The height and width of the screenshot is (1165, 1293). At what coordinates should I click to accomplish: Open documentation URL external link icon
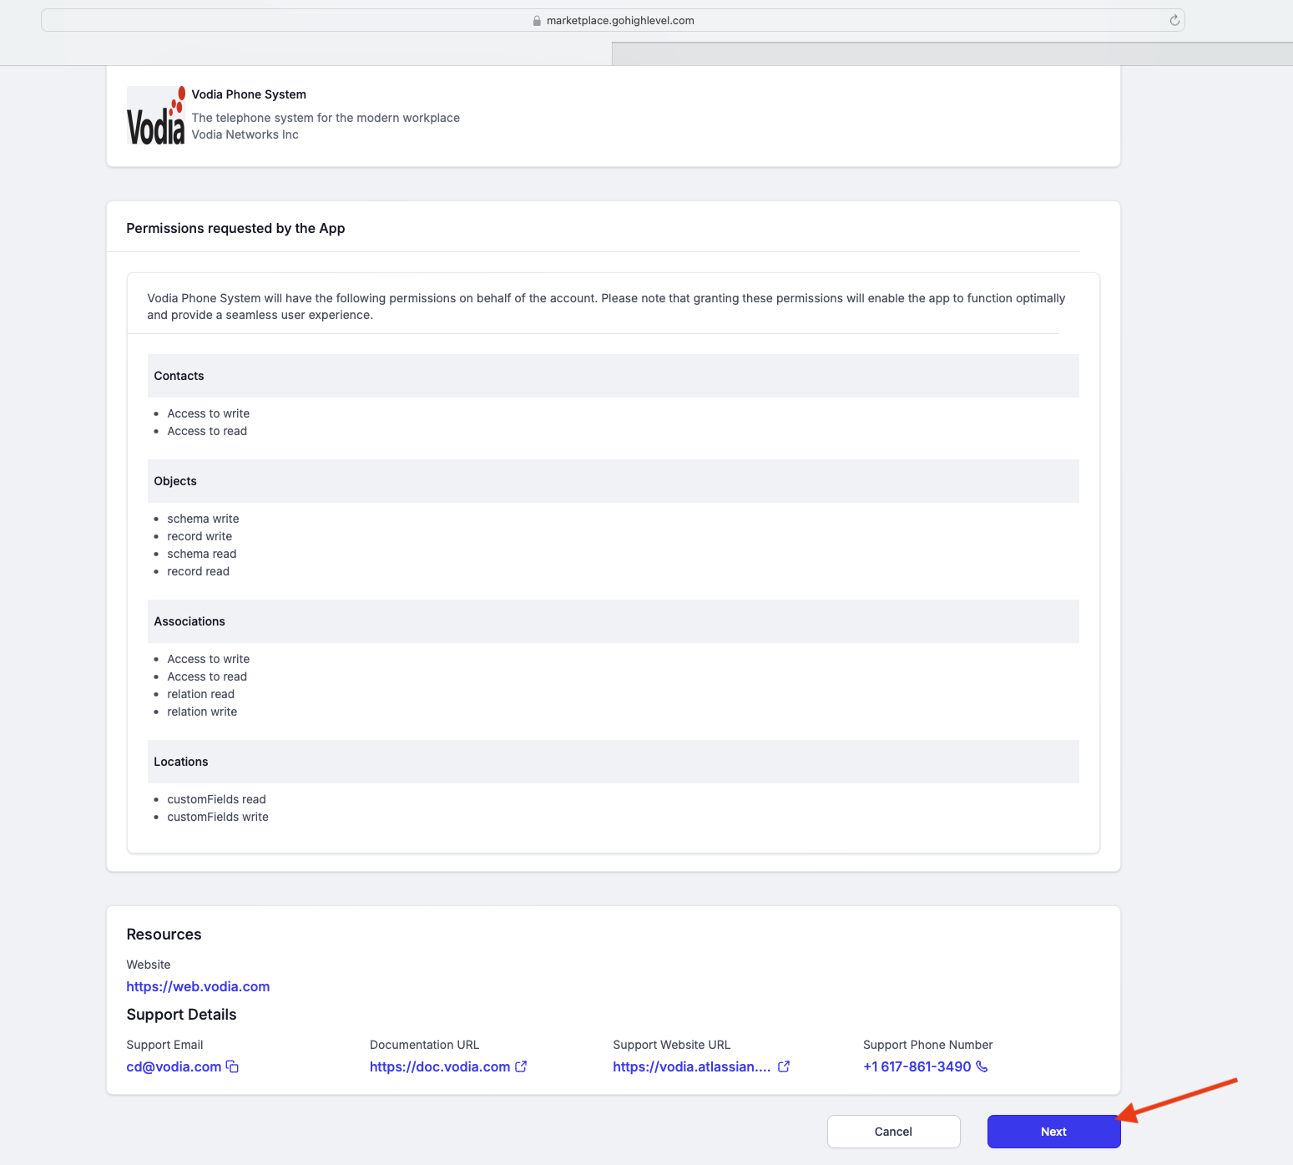pyautogui.click(x=521, y=1066)
